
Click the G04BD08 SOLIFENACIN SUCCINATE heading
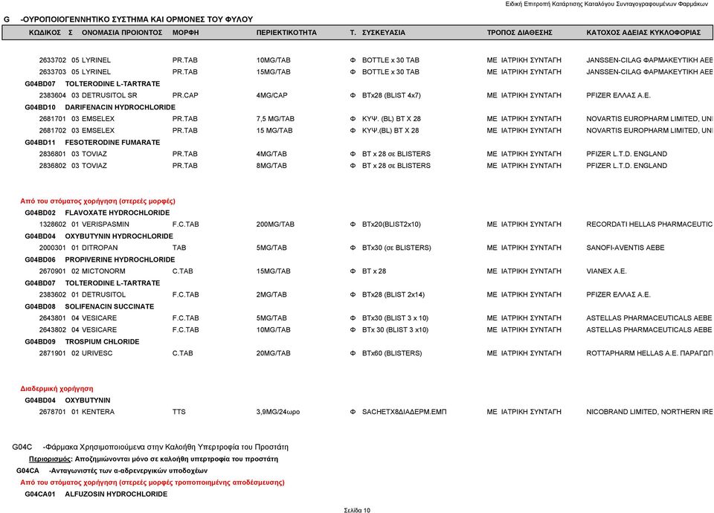(89, 307)
